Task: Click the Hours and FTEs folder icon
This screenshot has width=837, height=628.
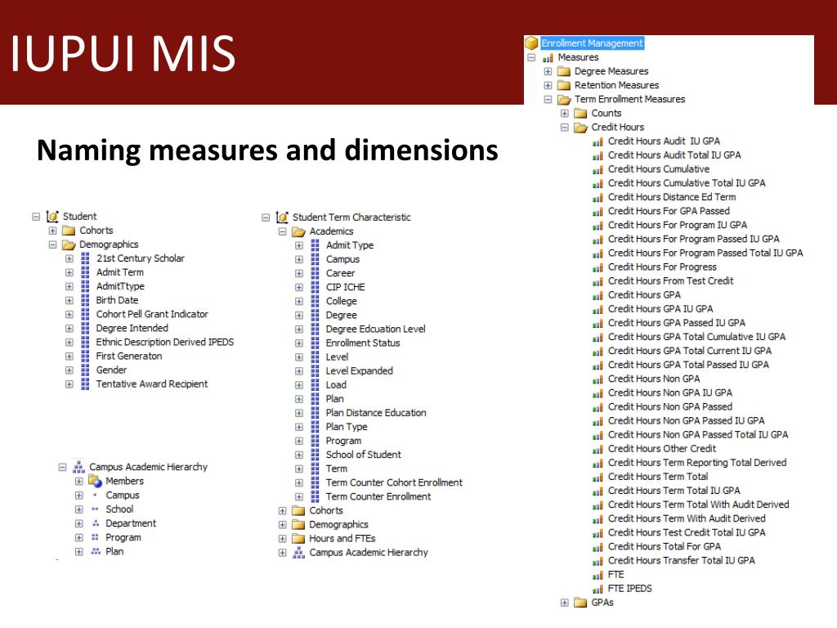Action: point(298,539)
